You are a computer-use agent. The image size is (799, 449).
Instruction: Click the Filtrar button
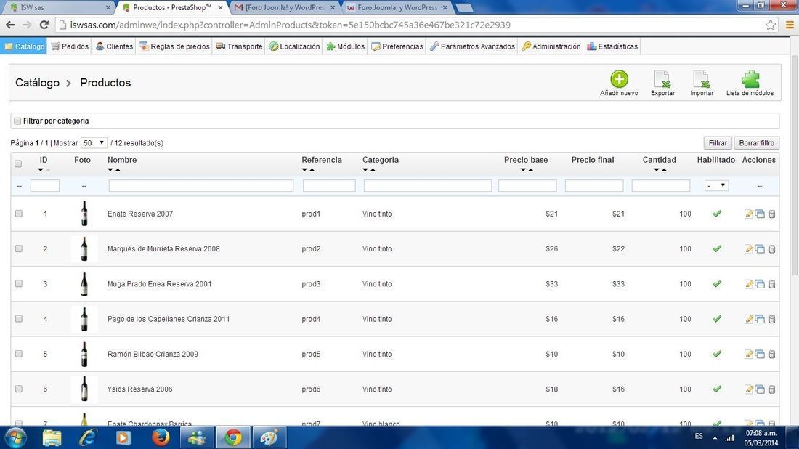tap(718, 143)
